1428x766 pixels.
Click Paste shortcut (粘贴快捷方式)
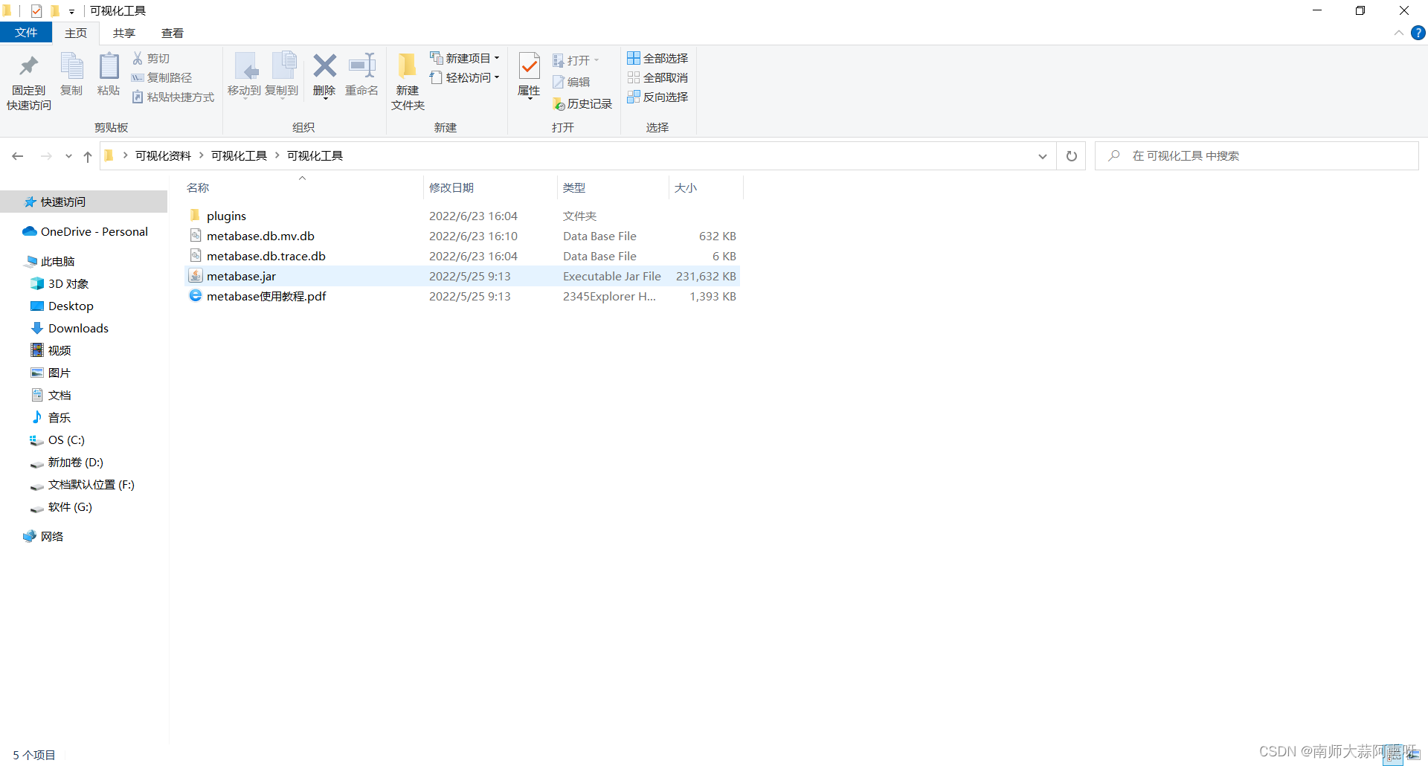tap(173, 97)
